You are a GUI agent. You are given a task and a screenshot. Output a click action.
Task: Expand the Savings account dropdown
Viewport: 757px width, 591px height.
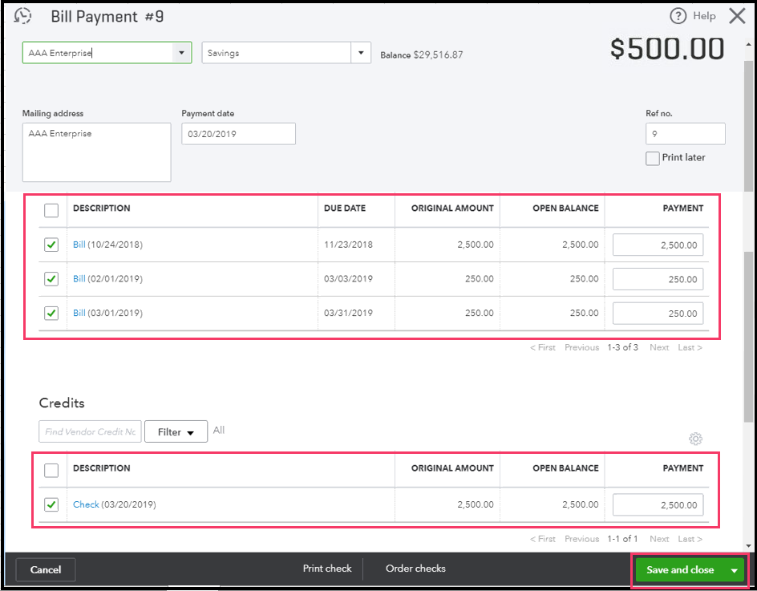361,53
